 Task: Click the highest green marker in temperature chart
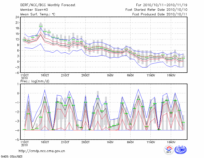pos(41,26)
